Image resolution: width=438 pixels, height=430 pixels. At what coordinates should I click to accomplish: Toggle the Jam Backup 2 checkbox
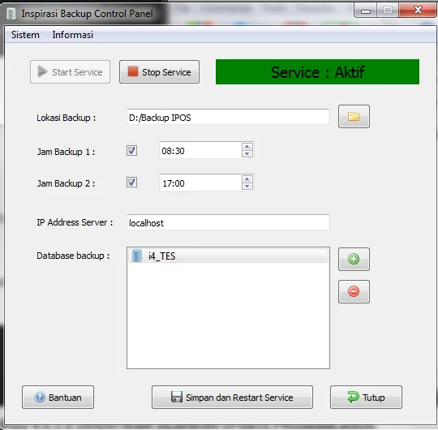132,183
